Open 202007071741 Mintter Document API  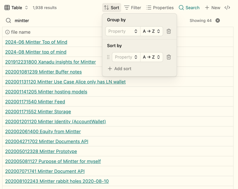[45, 171]
